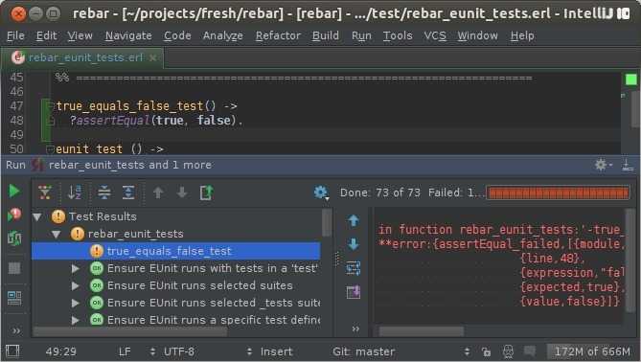Open test runner settings gear dropdown
Screen dimensions: 641x362
pyautogui.click(x=321, y=192)
